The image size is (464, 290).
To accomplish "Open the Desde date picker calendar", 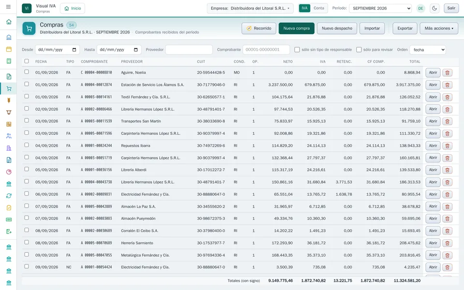I will pos(74,50).
